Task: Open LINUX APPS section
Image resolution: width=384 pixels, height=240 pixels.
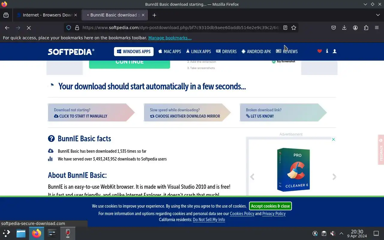Action: [x=198, y=52]
